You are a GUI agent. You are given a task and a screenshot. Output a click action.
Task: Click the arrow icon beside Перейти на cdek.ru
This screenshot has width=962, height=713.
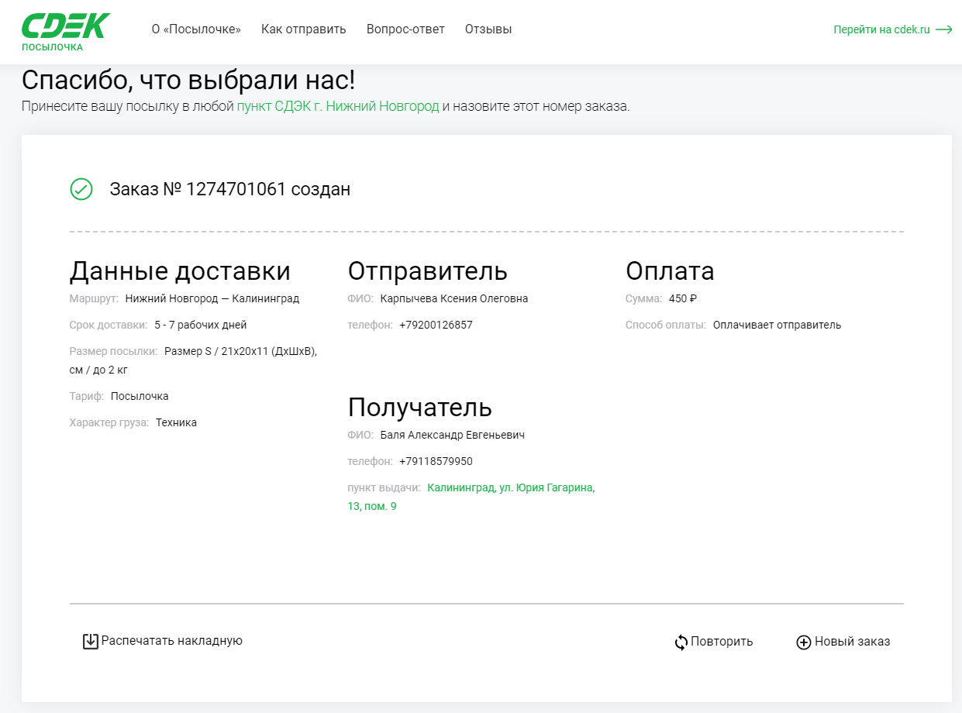[943, 30]
